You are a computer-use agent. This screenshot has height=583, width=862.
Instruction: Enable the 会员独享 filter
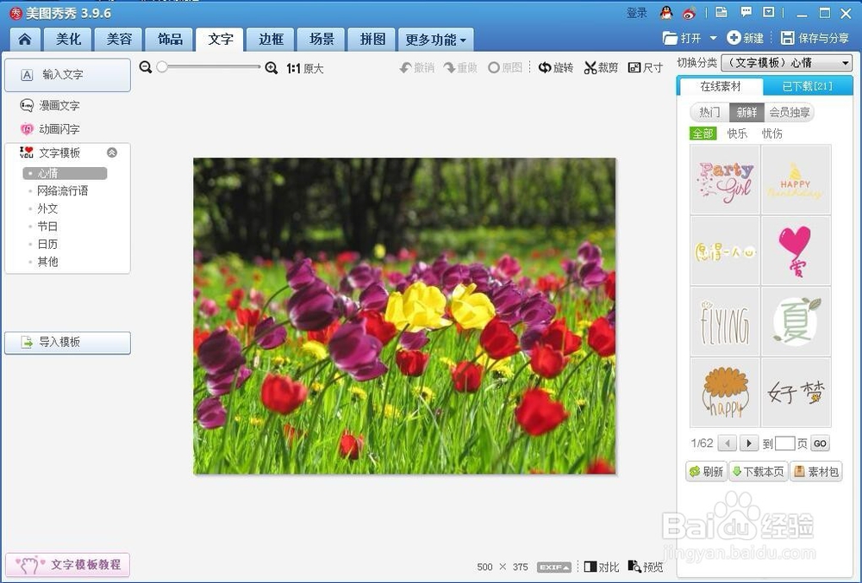790,112
